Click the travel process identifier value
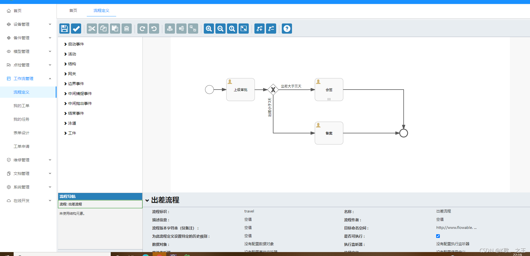 point(249,211)
